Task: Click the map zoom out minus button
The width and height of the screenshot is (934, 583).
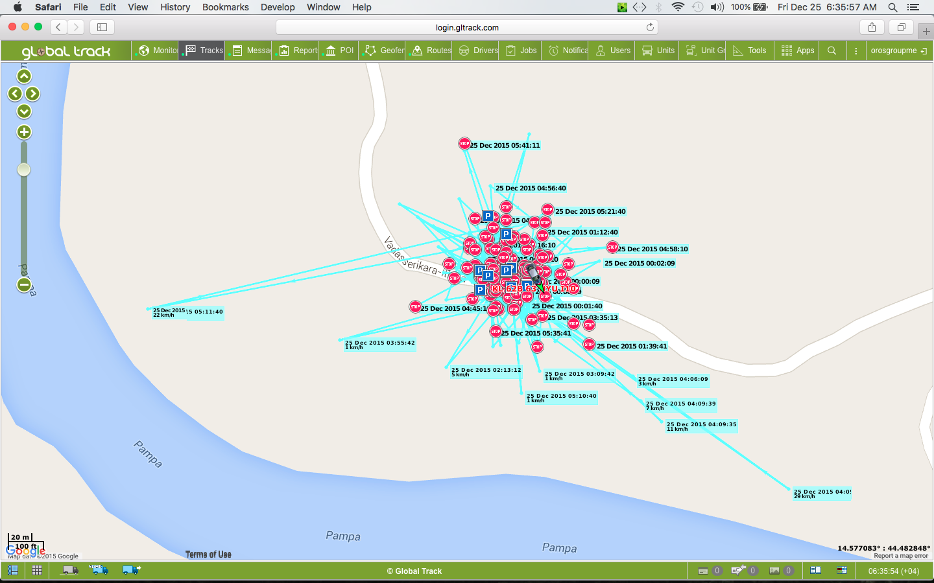Action: [24, 285]
